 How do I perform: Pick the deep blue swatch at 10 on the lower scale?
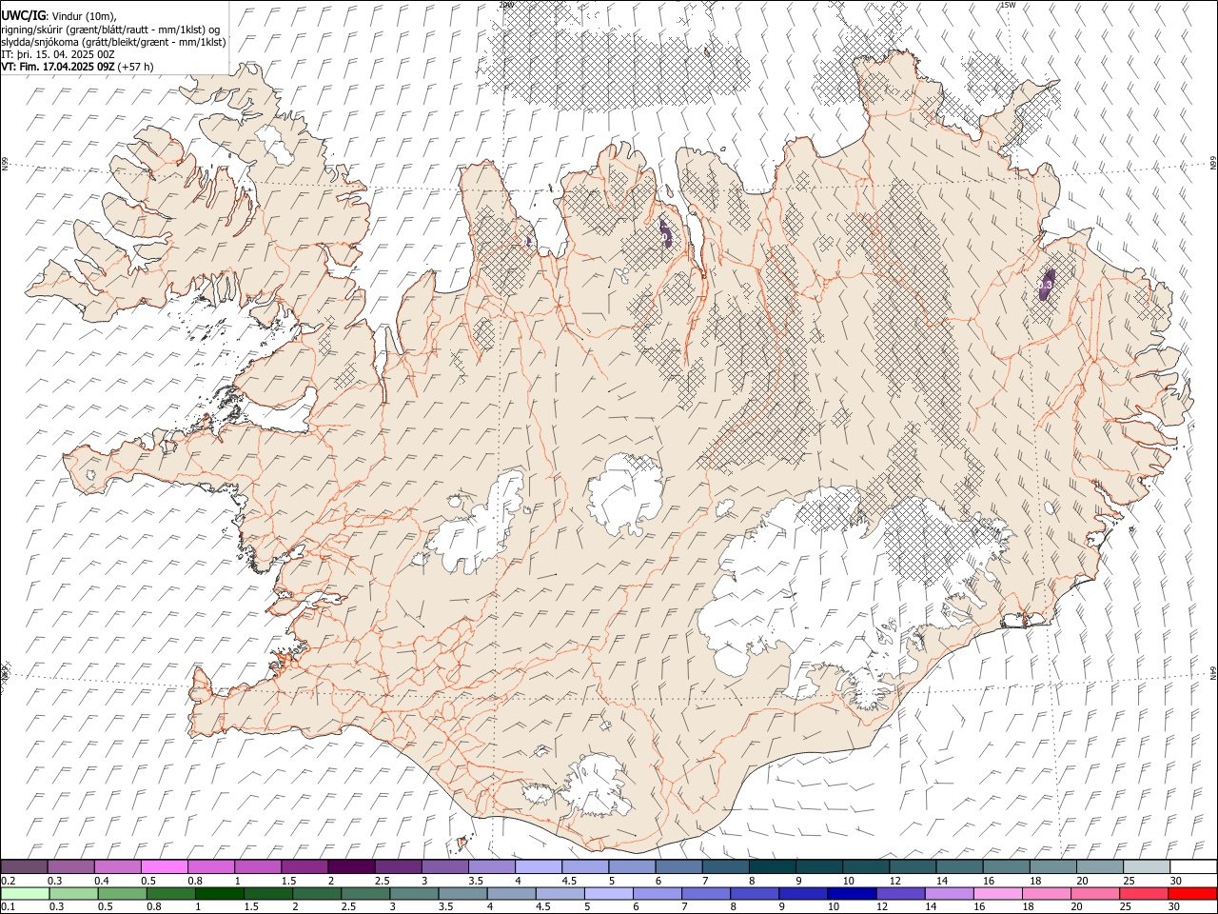pos(851,893)
